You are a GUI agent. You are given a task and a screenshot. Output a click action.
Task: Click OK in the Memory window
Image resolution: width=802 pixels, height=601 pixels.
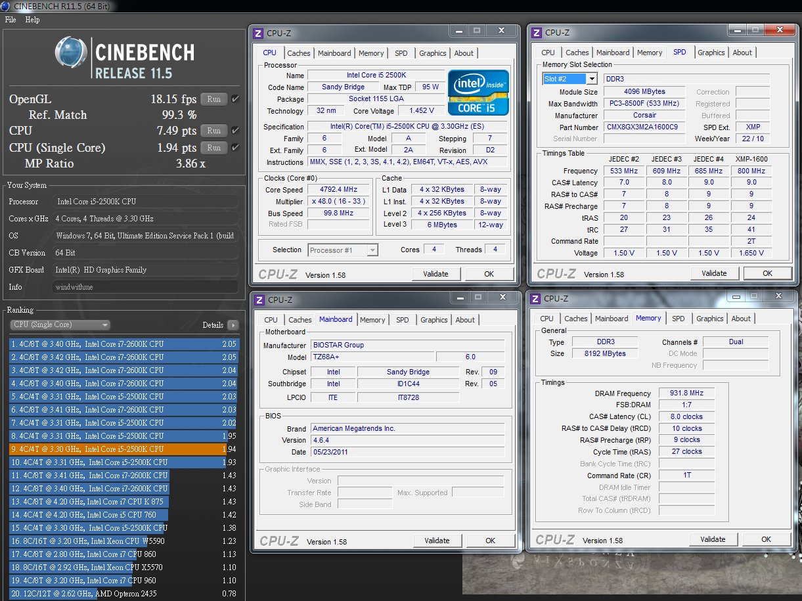click(x=766, y=539)
